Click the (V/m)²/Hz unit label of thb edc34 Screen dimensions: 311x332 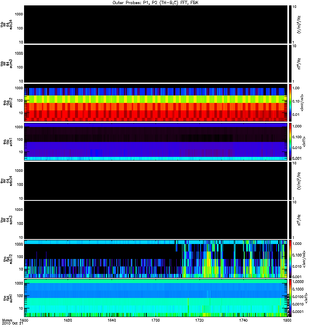(299, 24)
